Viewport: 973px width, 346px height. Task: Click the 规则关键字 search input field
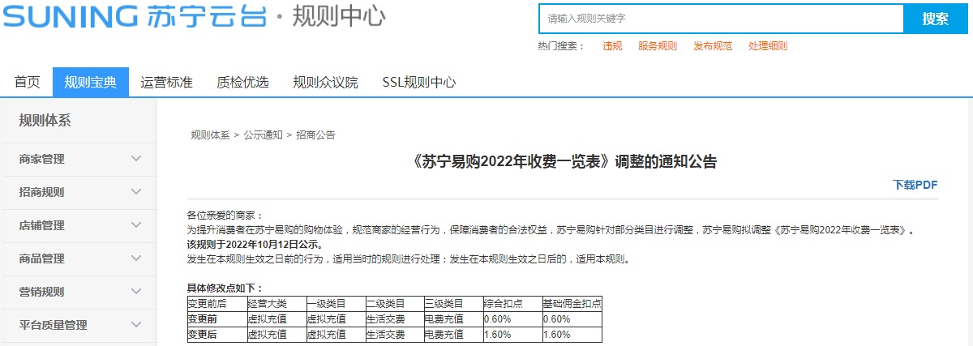coord(720,18)
